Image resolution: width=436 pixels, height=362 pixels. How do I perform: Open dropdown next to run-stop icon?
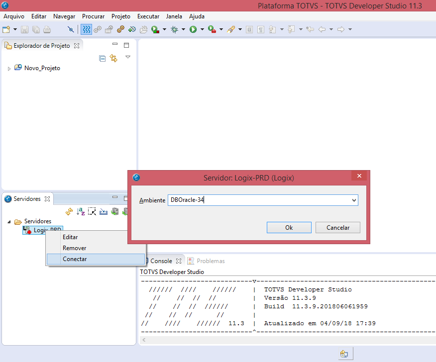(x=164, y=29)
